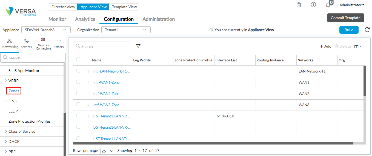Click the refresh icon next to Build

coord(367,30)
